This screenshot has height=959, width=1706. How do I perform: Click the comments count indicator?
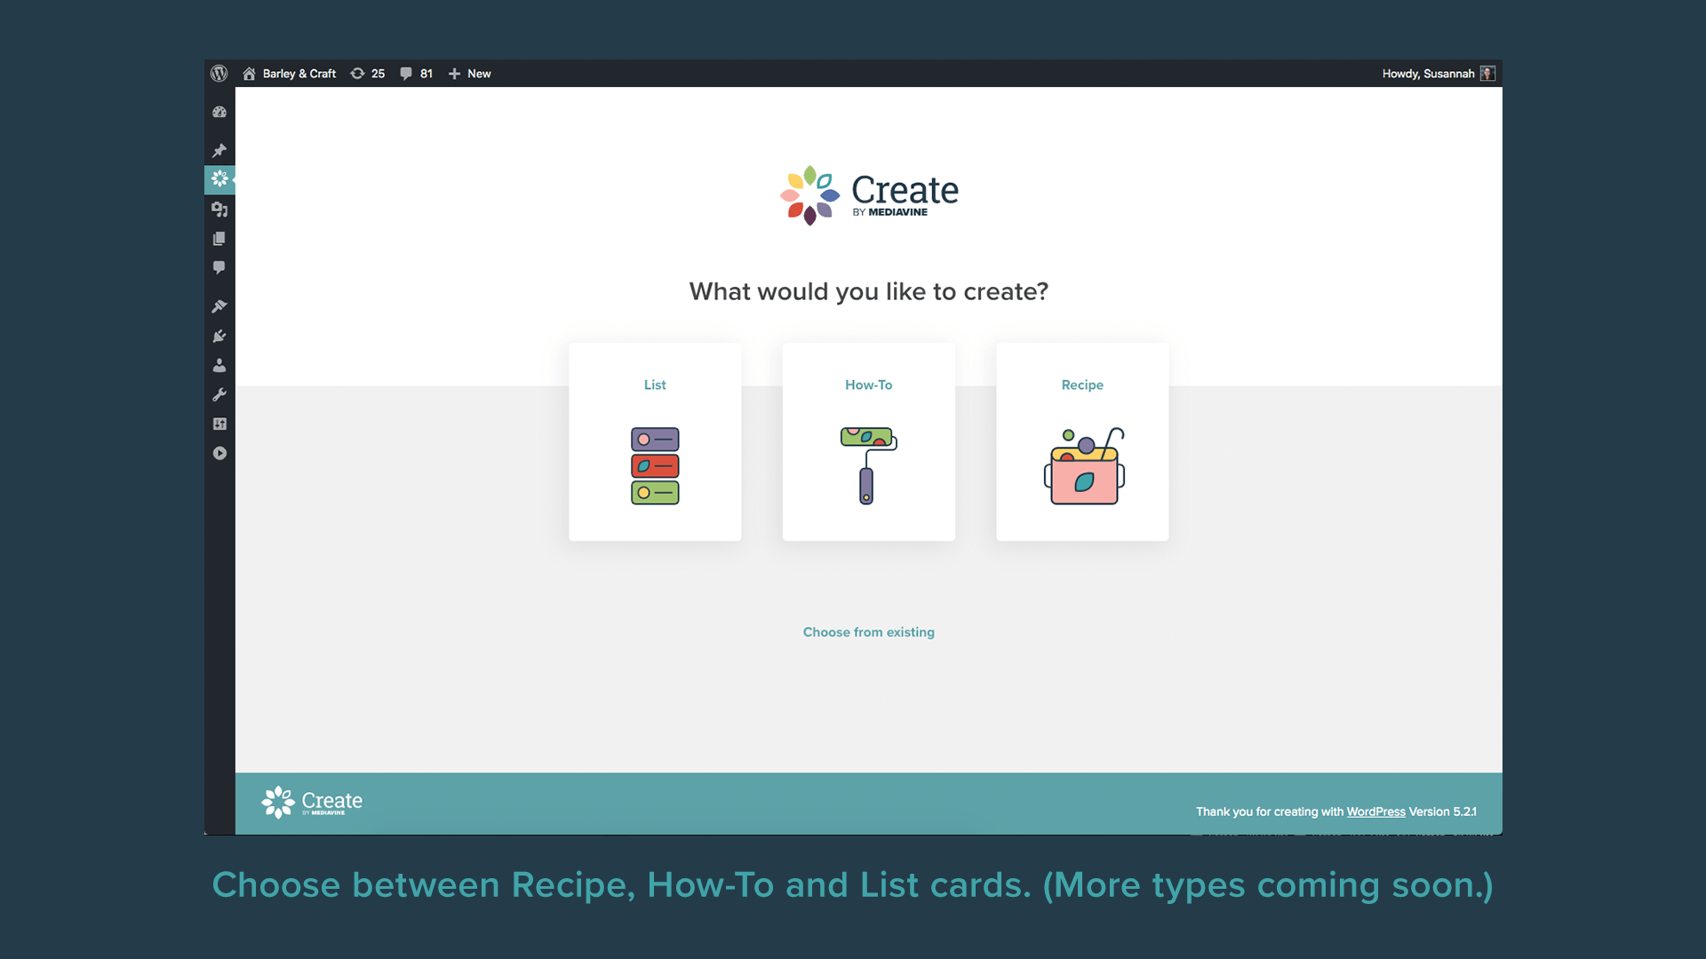[417, 73]
